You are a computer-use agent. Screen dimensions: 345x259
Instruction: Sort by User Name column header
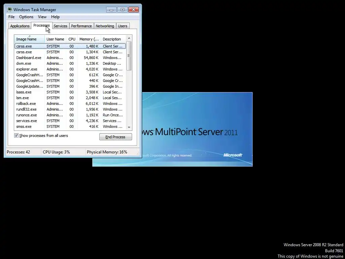click(56, 39)
